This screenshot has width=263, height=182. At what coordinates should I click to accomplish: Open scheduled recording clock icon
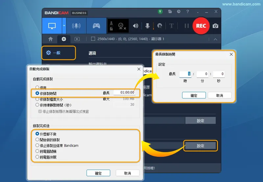179,11
